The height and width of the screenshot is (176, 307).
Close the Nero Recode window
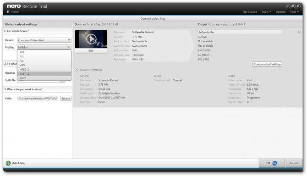pos(298,6)
